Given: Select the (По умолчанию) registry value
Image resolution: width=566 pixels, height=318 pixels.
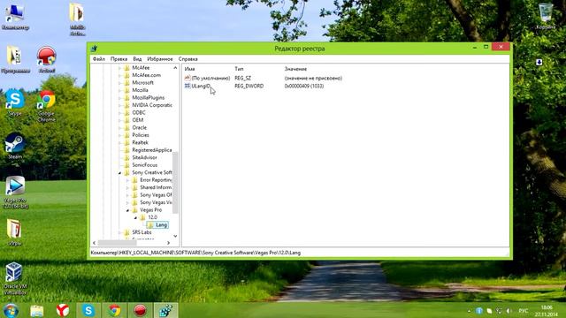Looking at the screenshot, I should 210,79.
